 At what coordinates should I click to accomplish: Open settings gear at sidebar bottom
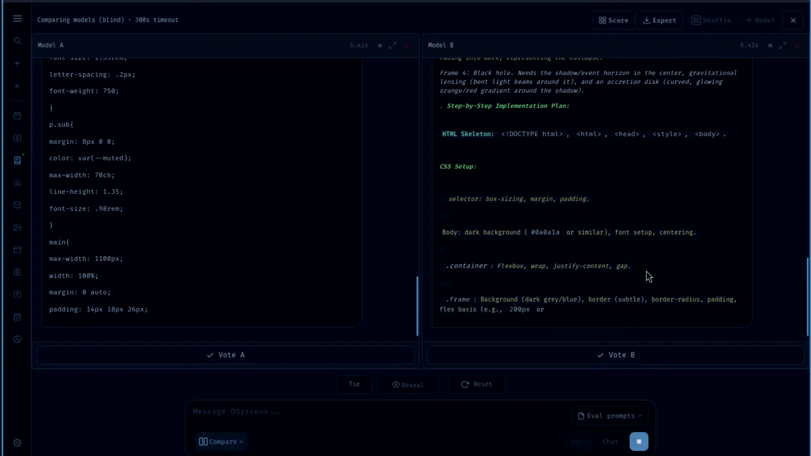coord(17,443)
